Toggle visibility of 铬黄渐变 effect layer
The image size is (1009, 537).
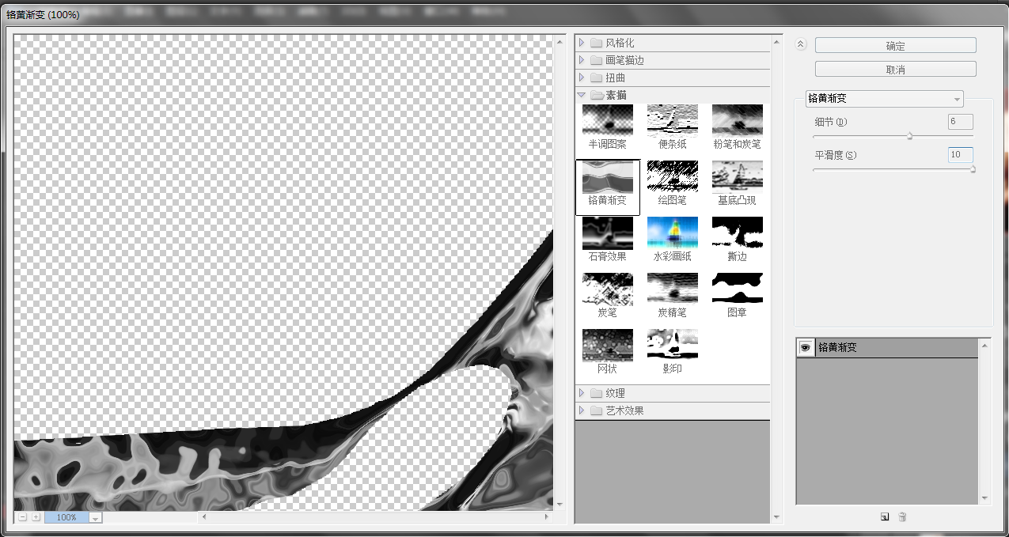[806, 347]
